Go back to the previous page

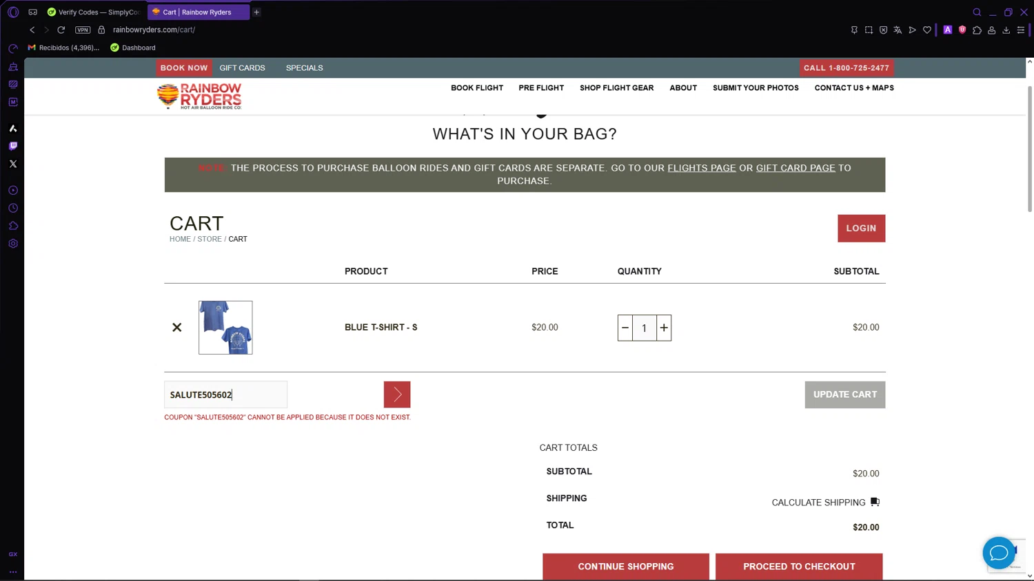click(32, 30)
